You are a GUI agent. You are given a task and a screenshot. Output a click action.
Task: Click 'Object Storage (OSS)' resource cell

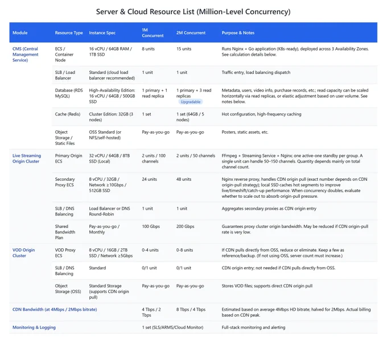(68, 289)
